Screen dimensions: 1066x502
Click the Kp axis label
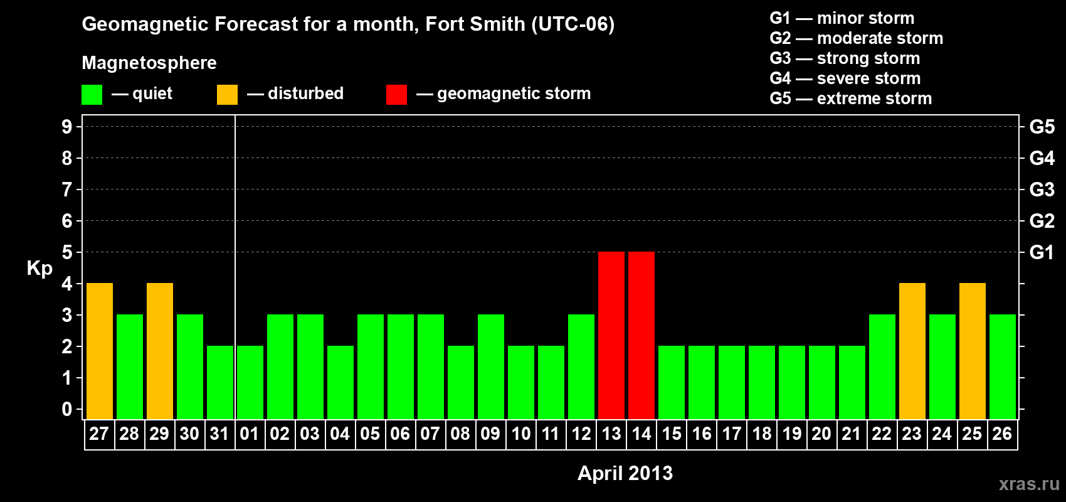tap(40, 269)
